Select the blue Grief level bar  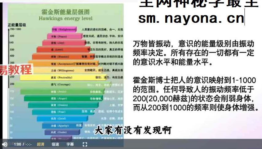click(x=62, y=119)
